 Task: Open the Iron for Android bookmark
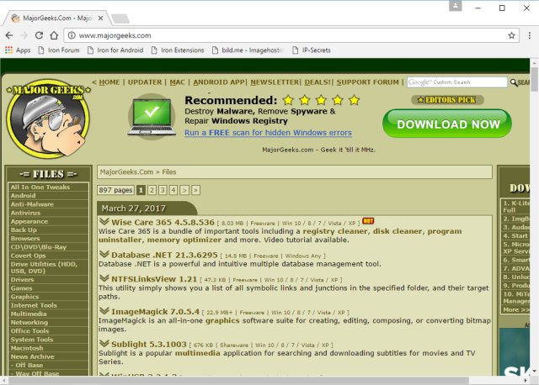[115, 50]
